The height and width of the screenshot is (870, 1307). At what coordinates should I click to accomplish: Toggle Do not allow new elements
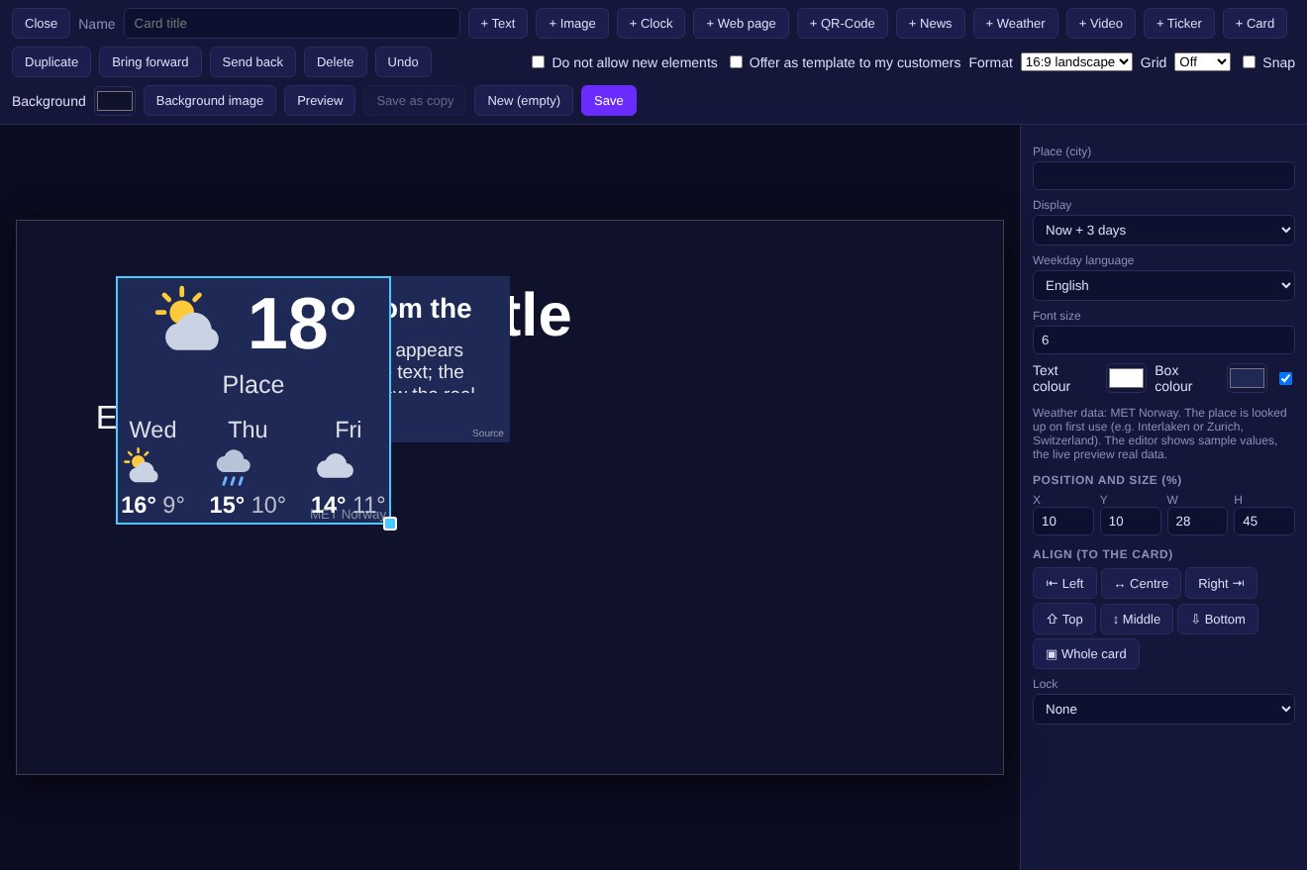pyautogui.click(x=538, y=62)
